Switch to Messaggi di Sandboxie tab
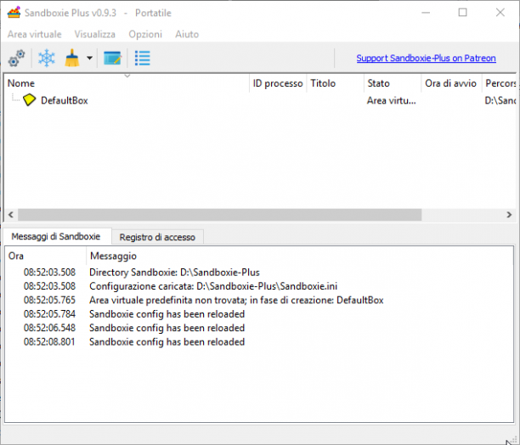The image size is (520, 445). (57, 237)
